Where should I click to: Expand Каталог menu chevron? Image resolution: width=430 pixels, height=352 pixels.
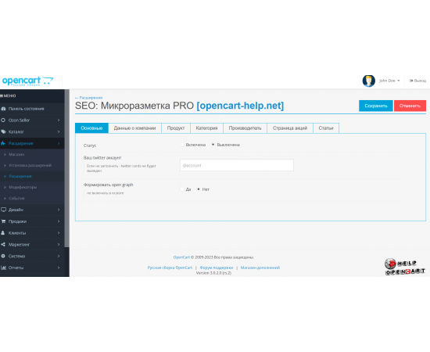(x=59, y=132)
